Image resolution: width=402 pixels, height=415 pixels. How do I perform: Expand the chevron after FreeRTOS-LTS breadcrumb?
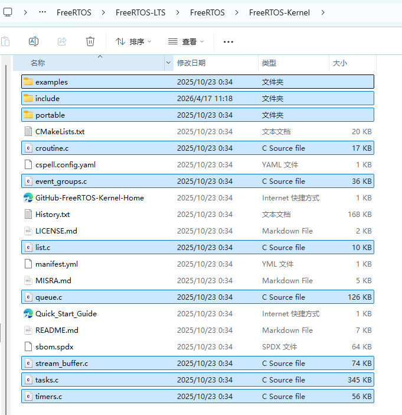pos(178,12)
